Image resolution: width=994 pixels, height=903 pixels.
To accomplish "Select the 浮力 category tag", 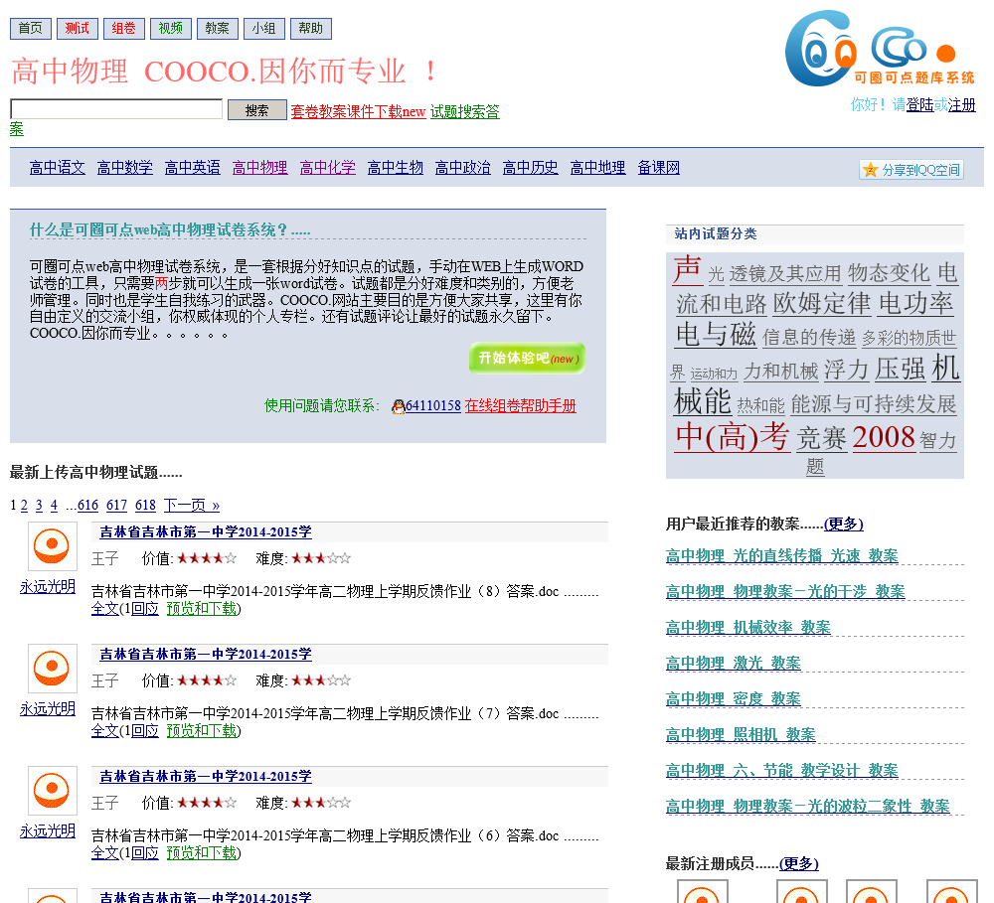I will coord(846,370).
